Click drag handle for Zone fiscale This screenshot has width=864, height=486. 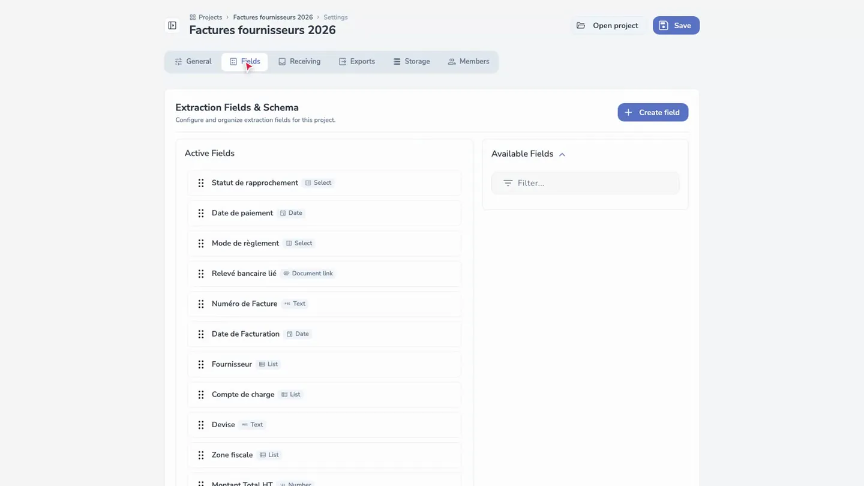(201, 455)
